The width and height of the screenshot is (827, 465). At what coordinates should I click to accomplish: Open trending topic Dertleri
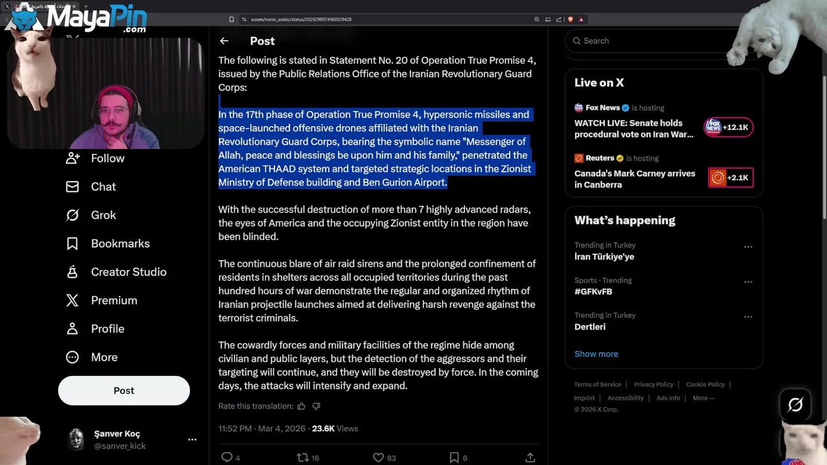tap(590, 327)
